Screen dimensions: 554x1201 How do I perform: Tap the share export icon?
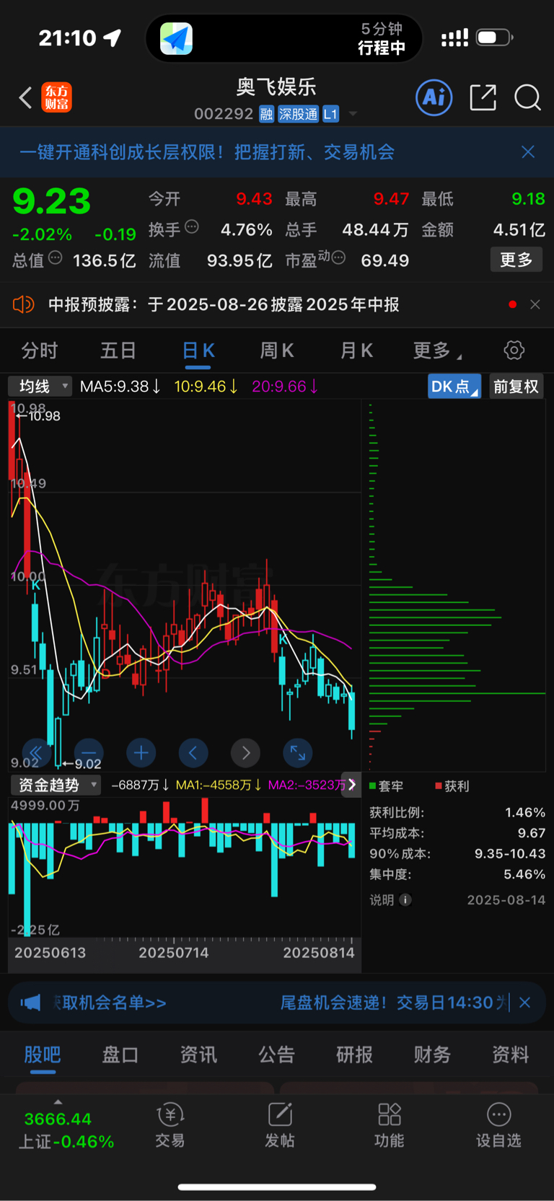point(483,97)
